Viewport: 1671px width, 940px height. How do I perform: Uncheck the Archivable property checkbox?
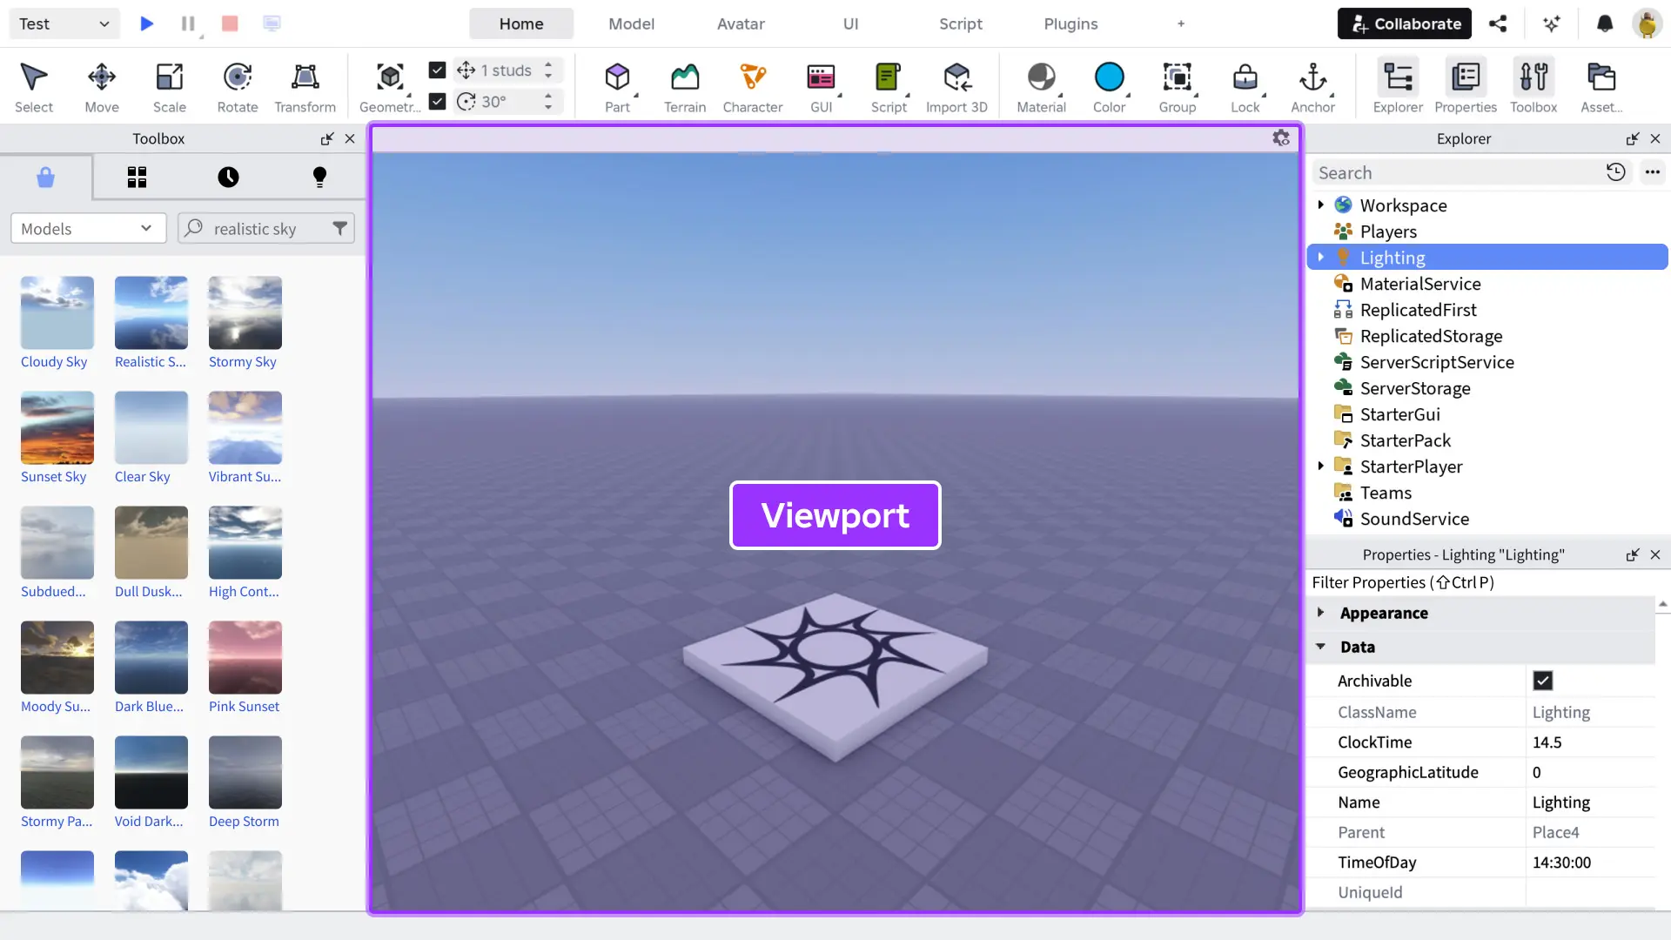click(x=1542, y=681)
